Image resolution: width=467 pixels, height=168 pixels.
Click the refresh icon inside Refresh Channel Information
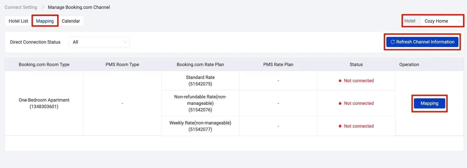392,42
